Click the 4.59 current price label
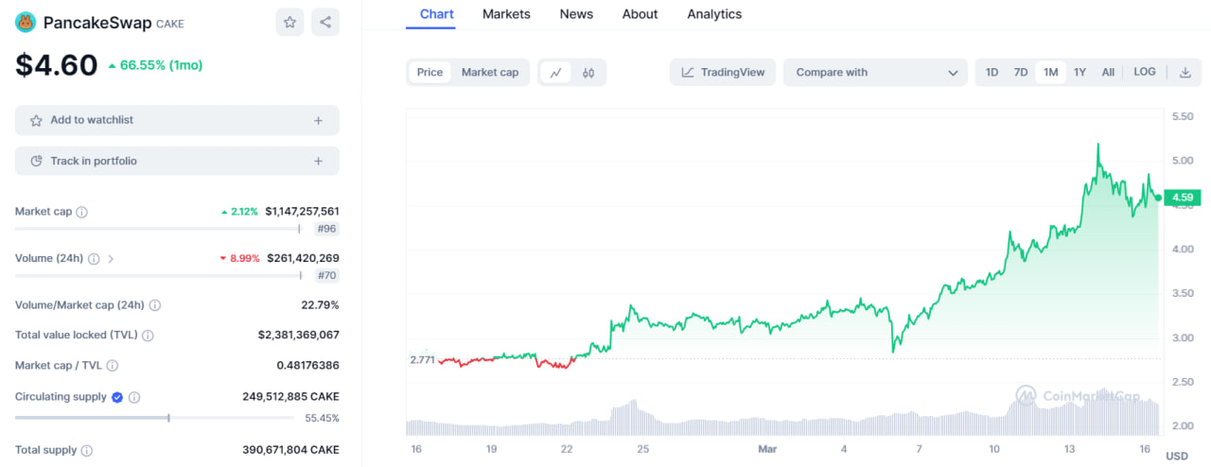 tap(1183, 198)
